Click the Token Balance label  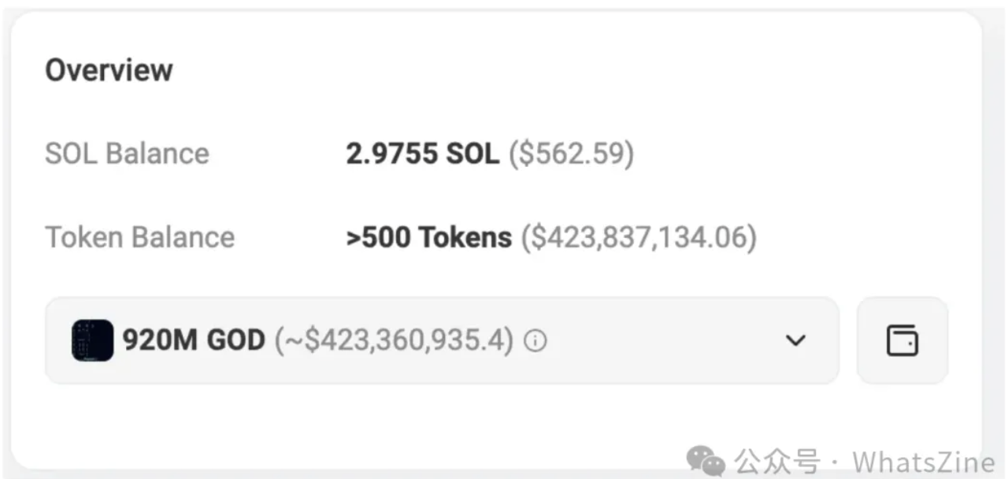(x=140, y=236)
